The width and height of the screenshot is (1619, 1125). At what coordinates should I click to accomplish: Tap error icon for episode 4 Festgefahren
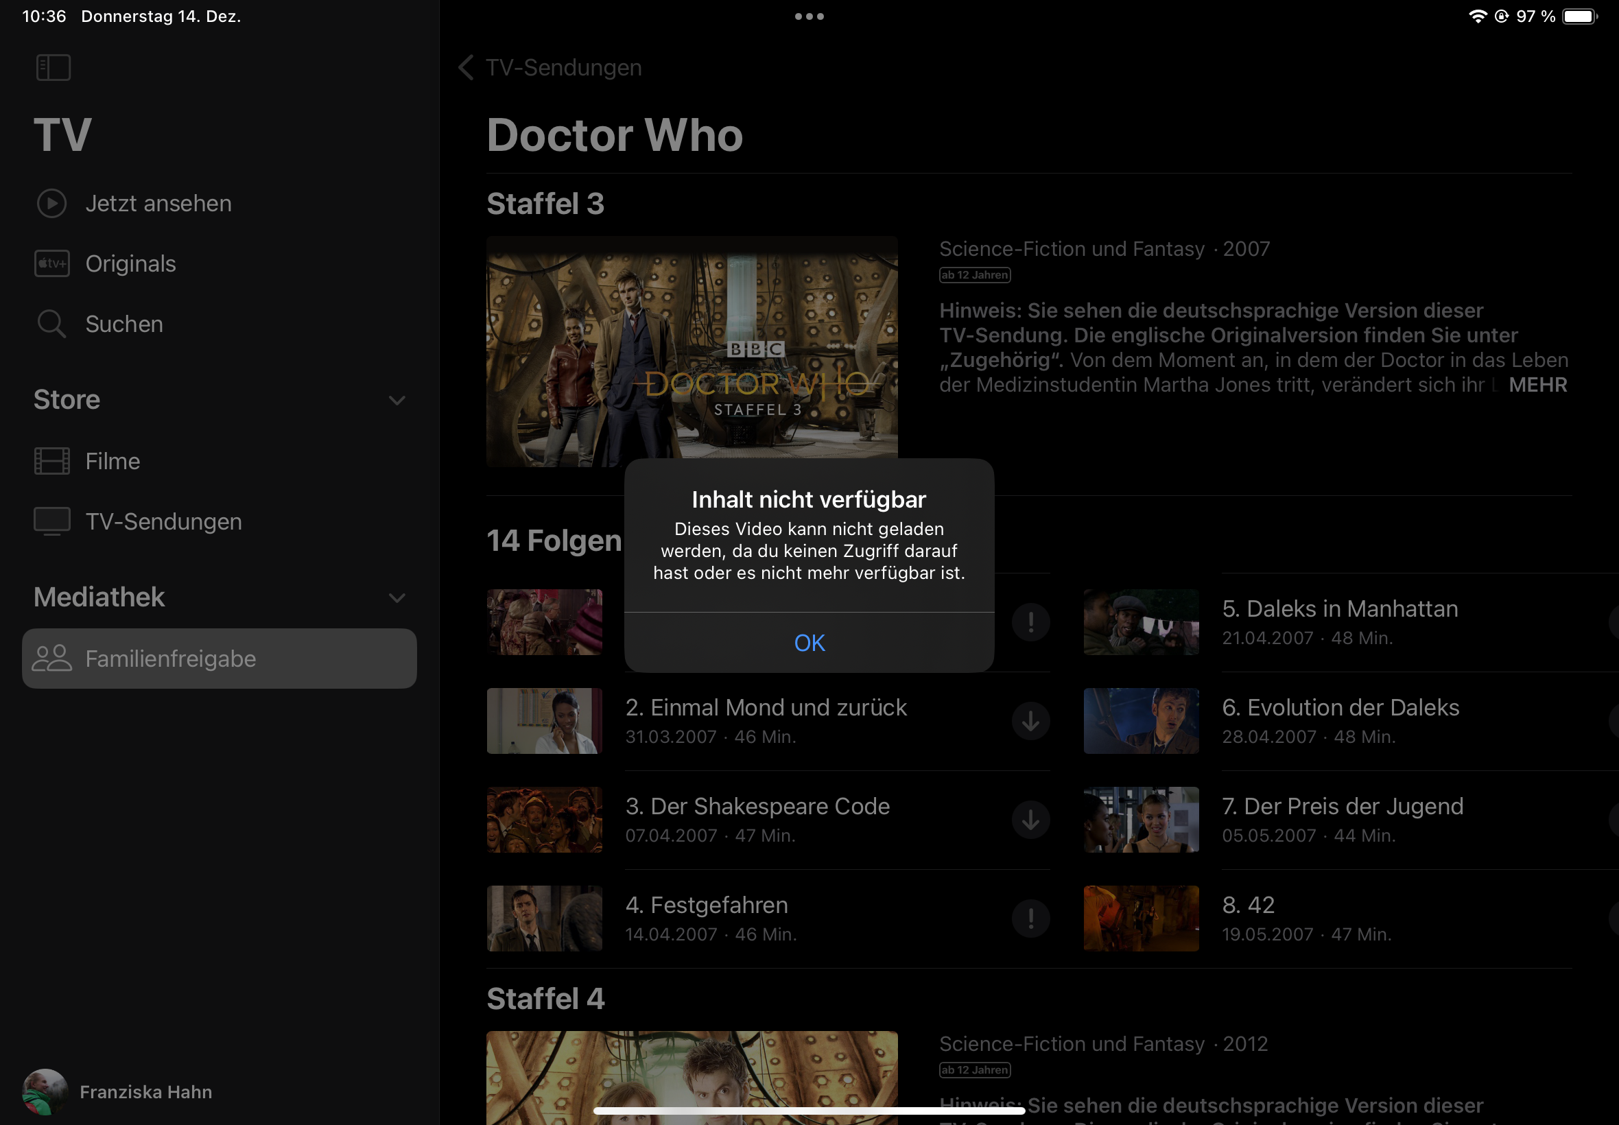pyautogui.click(x=1030, y=919)
